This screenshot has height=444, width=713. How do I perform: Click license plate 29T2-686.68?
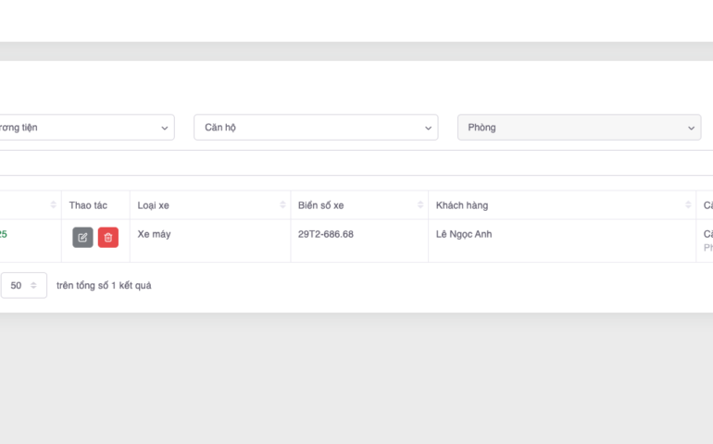point(325,234)
